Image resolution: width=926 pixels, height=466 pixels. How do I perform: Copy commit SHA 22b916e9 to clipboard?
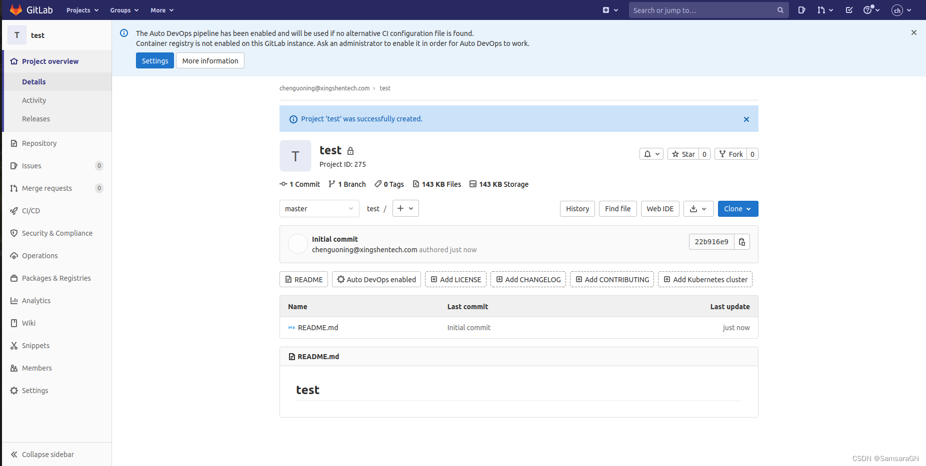click(x=742, y=242)
